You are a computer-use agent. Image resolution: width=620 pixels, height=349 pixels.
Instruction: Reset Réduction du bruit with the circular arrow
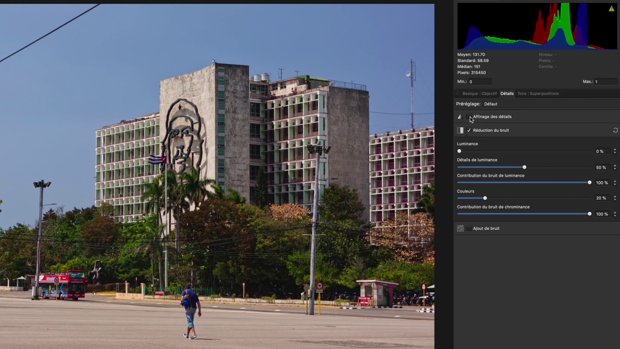tap(615, 130)
